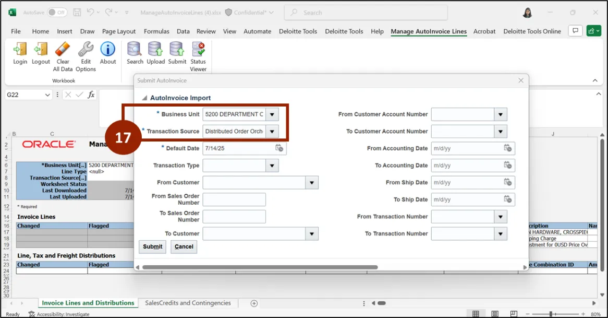Expand the Transaction Type dropdown
This screenshot has width=608, height=318.
[272, 166]
